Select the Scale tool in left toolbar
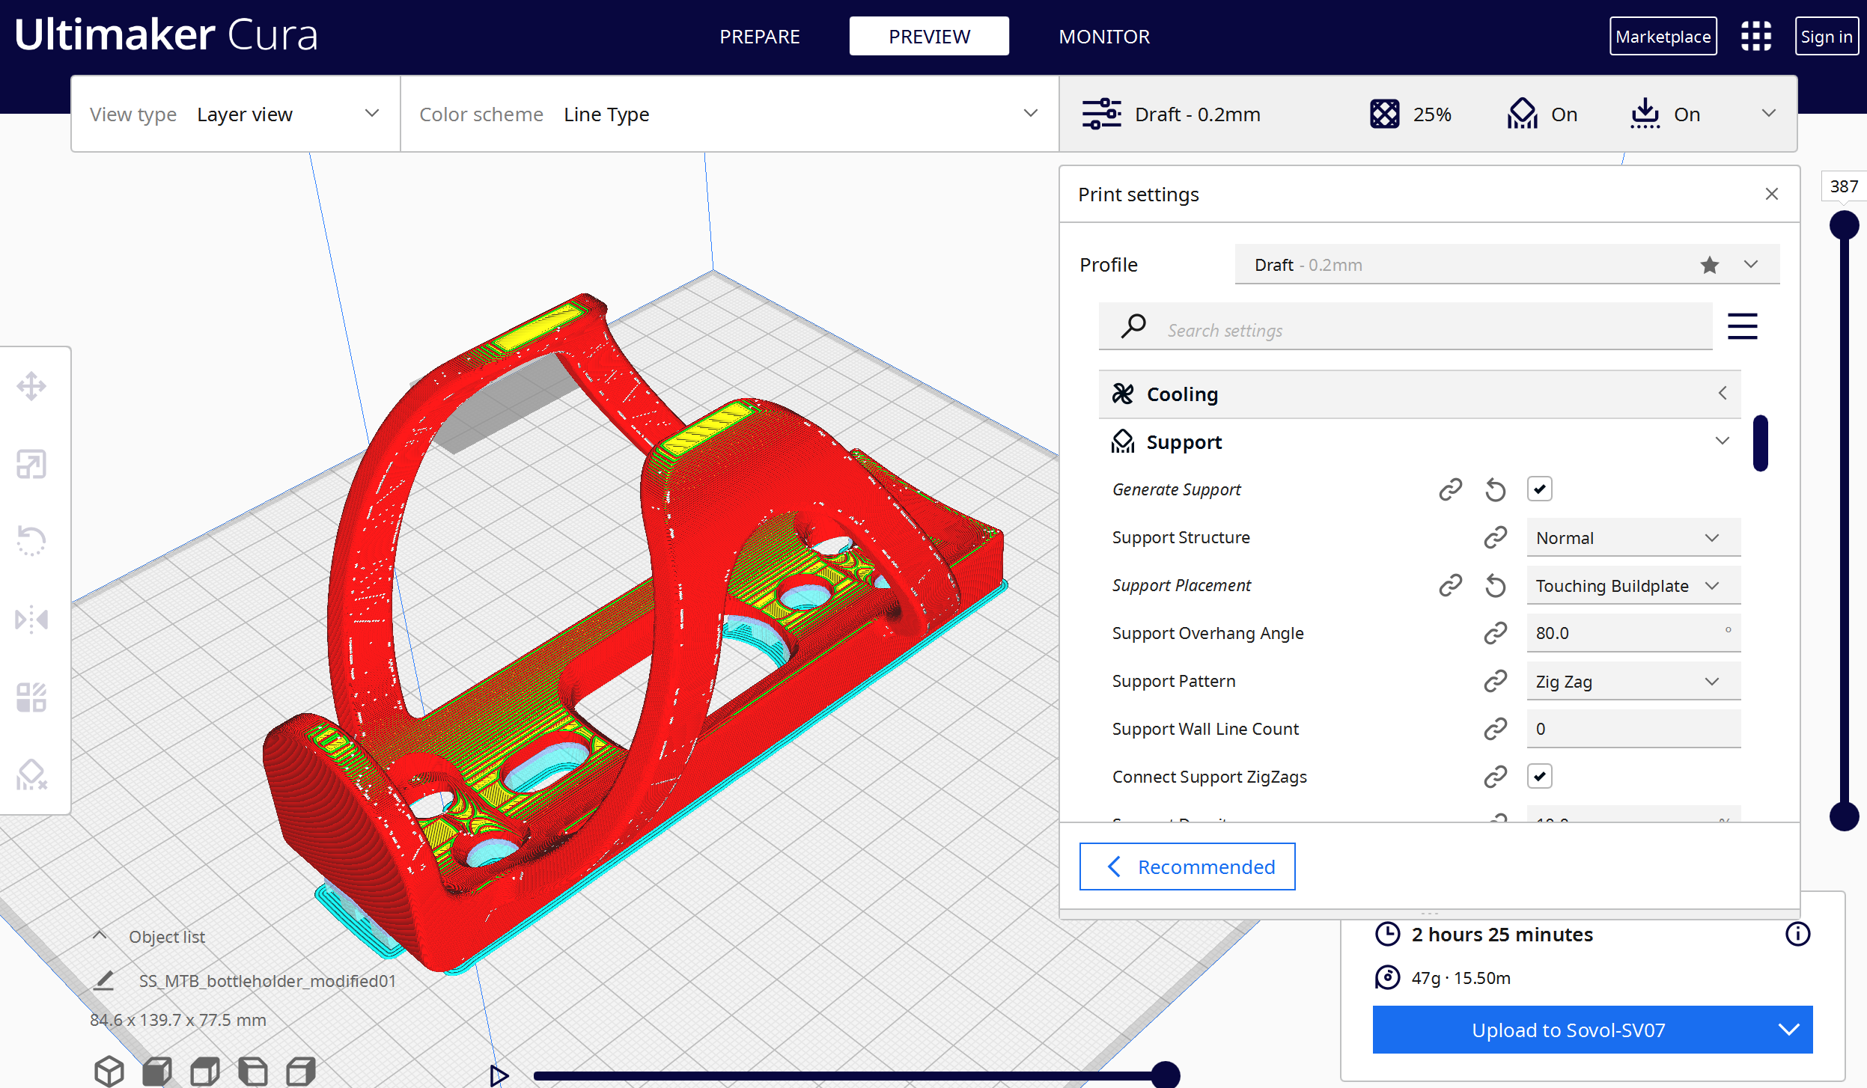The image size is (1867, 1088). (31, 465)
